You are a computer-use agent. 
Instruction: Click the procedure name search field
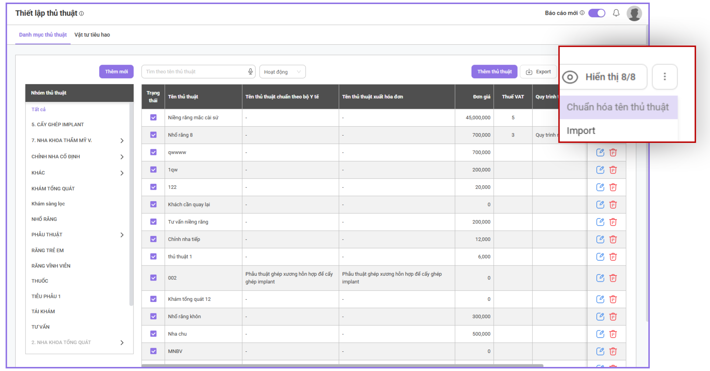pyautogui.click(x=194, y=72)
